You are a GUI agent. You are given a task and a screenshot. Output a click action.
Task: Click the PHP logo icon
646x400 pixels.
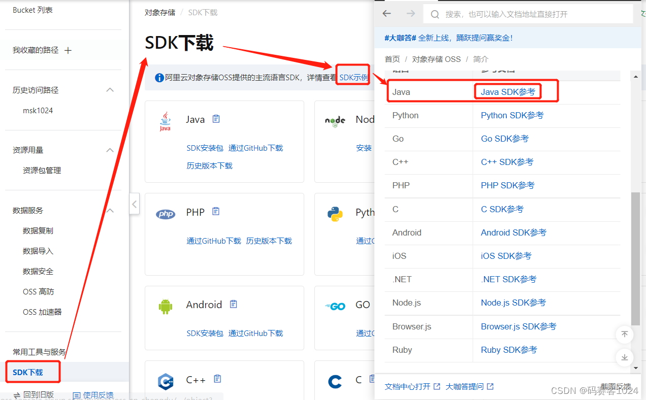pyautogui.click(x=166, y=214)
